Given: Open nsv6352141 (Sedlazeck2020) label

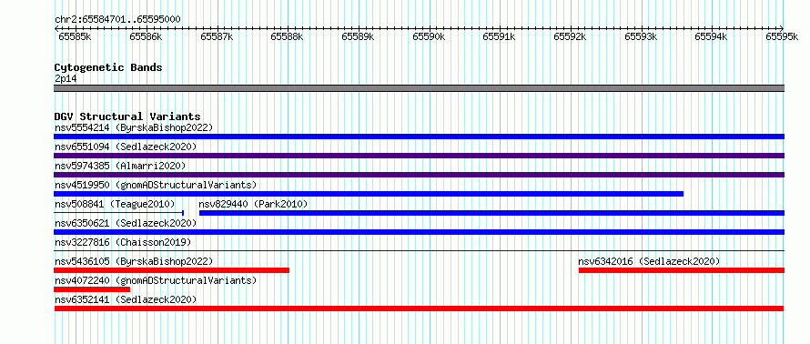Looking at the screenshot, I should 126,299.
